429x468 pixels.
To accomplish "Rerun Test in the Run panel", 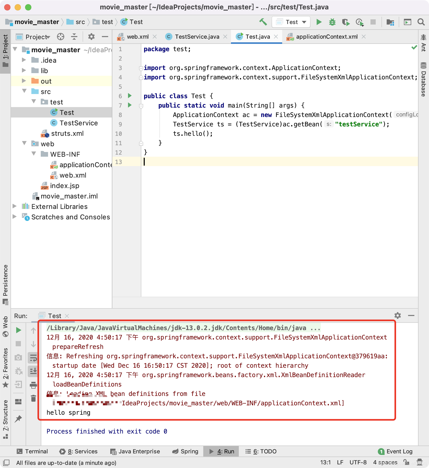I will click(18, 330).
